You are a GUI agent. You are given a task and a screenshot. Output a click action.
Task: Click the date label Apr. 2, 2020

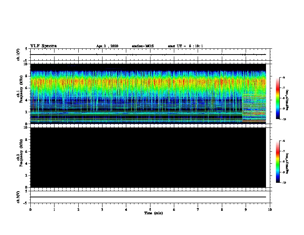pos(107,46)
